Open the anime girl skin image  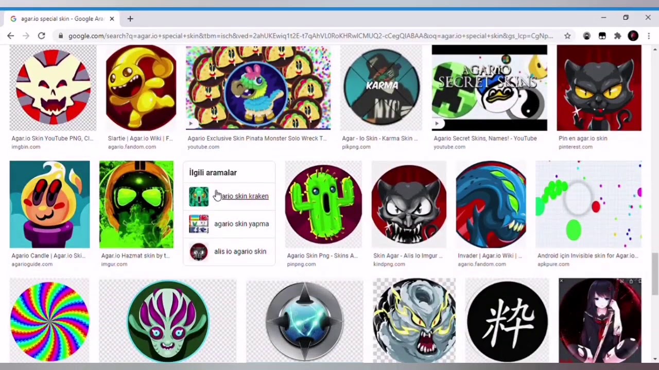(600, 321)
